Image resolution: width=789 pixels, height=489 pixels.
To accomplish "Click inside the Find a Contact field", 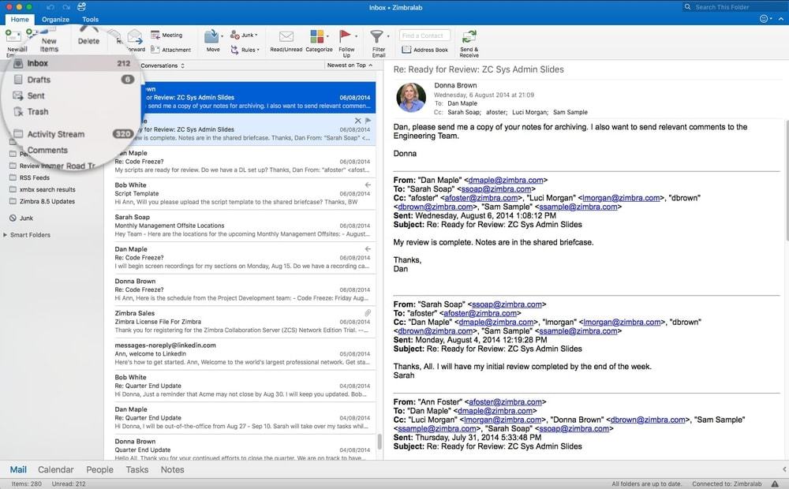I will 424,35.
